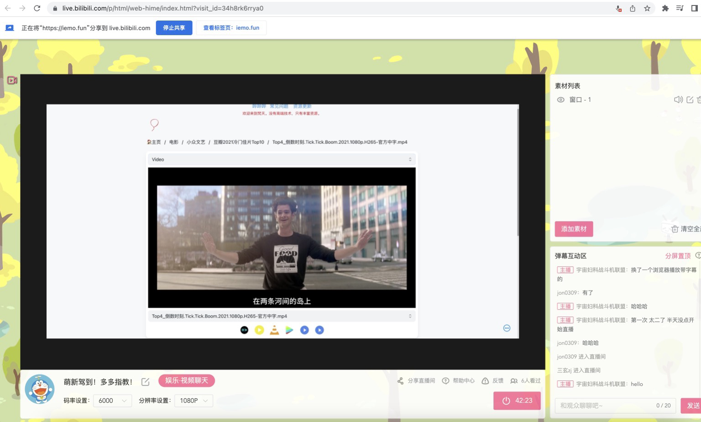This screenshot has width=701, height=422.
Task: Open 分享直播间 share option
Action: (416, 381)
